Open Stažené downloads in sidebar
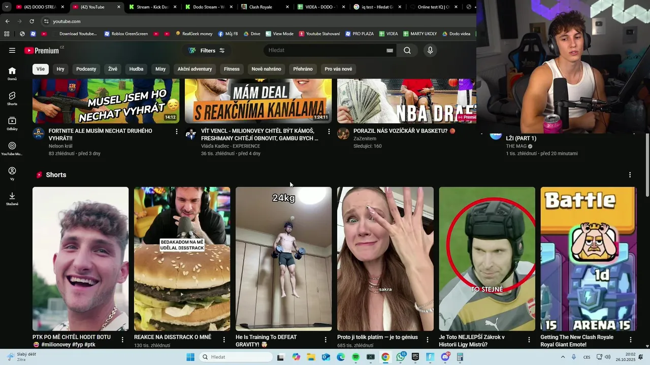Image resolution: width=650 pixels, height=365 pixels. pos(12,199)
